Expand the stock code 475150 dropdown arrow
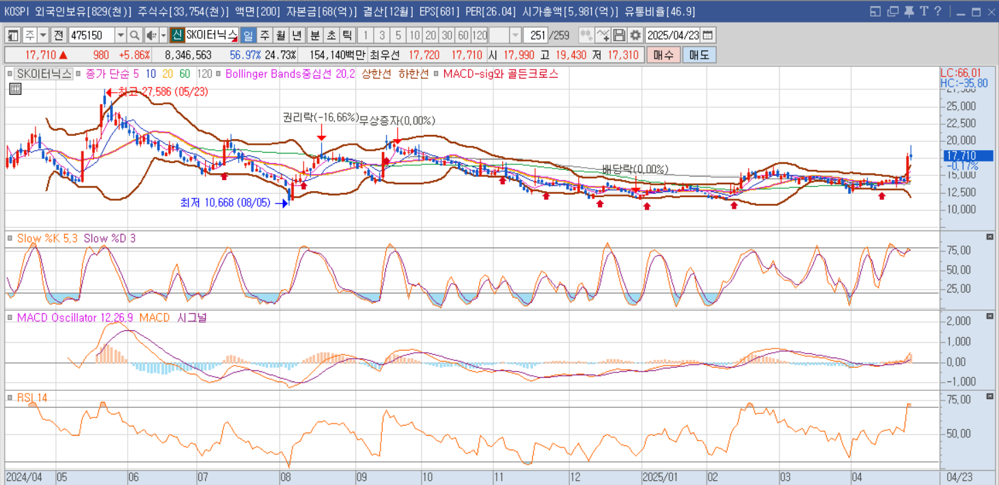The height and width of the screenshot is (485, 999). click(x=120, y=35)
